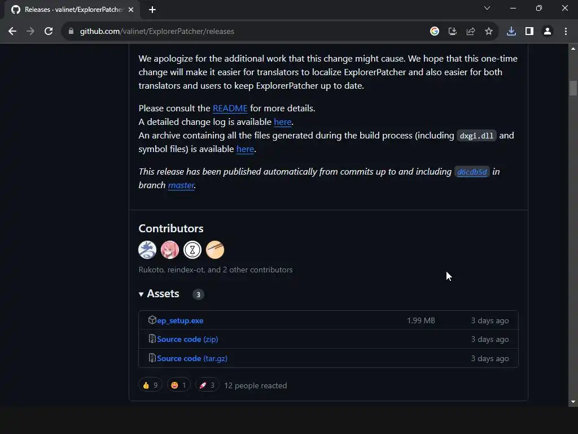Close the Releases valinet/ExplorerPatcher tab
Image resolution: width=578 pixels, height=434 pixels.
(131, 10)
